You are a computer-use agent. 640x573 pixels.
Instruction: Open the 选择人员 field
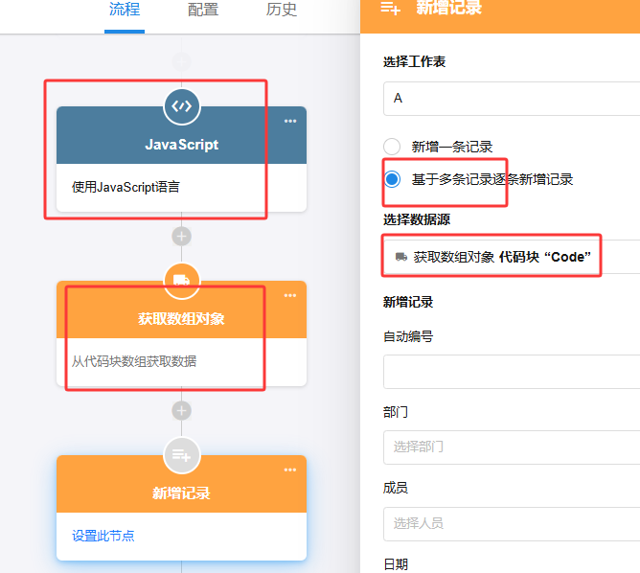[512, 524]
